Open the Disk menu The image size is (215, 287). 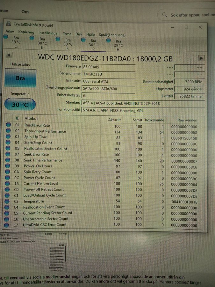(x=79, y=34)
